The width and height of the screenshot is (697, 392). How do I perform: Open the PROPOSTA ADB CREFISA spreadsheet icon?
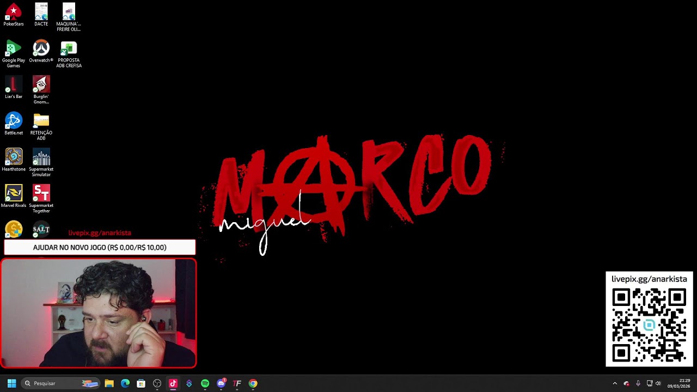tap(69, 54)
